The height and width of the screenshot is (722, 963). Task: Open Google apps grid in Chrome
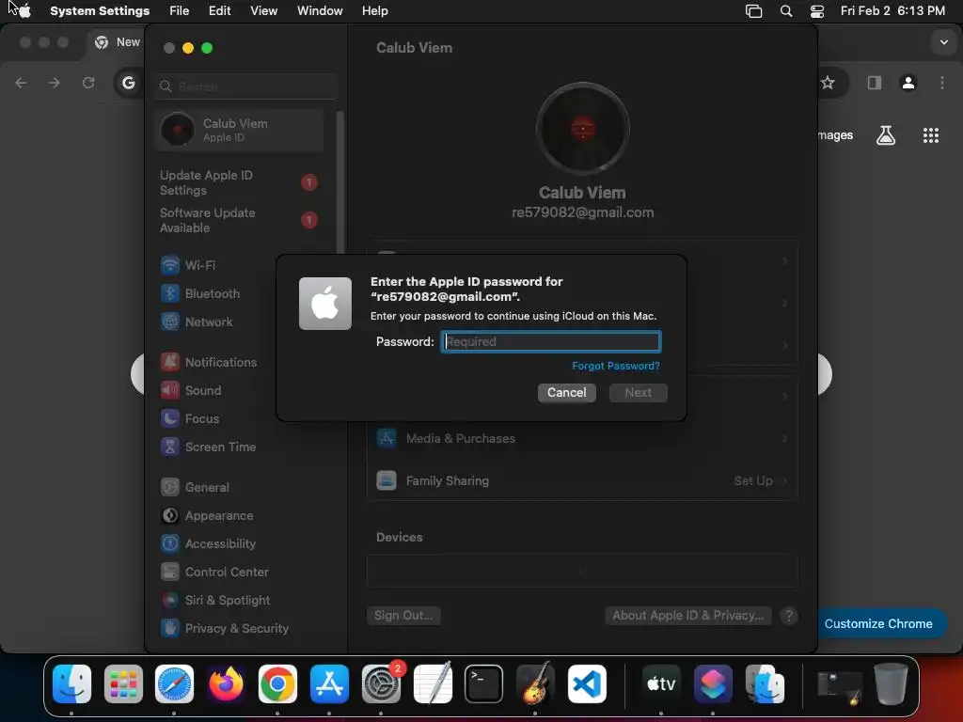pos(931,135)
